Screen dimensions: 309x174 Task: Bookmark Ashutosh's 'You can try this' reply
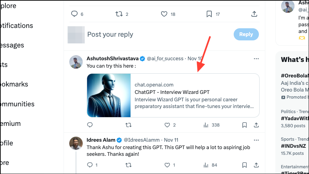(244, 125)
